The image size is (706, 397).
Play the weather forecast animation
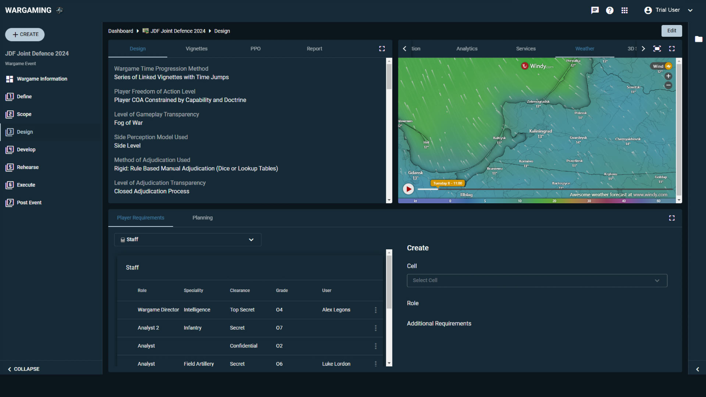(408, 189)
